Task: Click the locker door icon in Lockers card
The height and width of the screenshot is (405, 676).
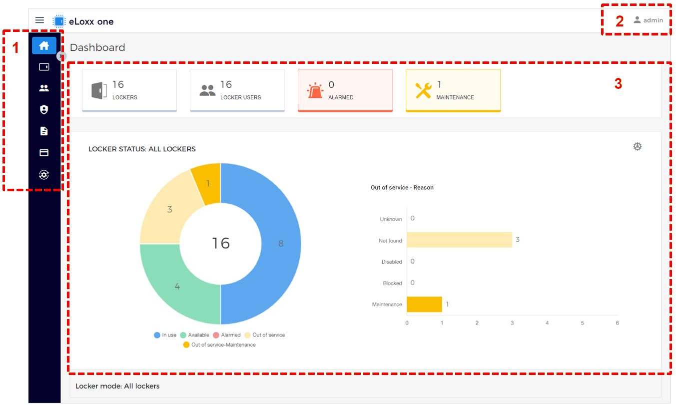Action: point(99,90)
